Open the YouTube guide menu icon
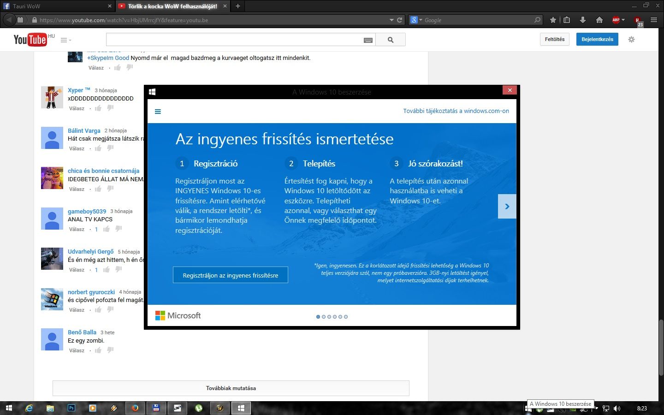 (66, 40)
